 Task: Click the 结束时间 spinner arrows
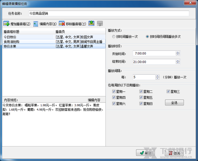[178, 61]
